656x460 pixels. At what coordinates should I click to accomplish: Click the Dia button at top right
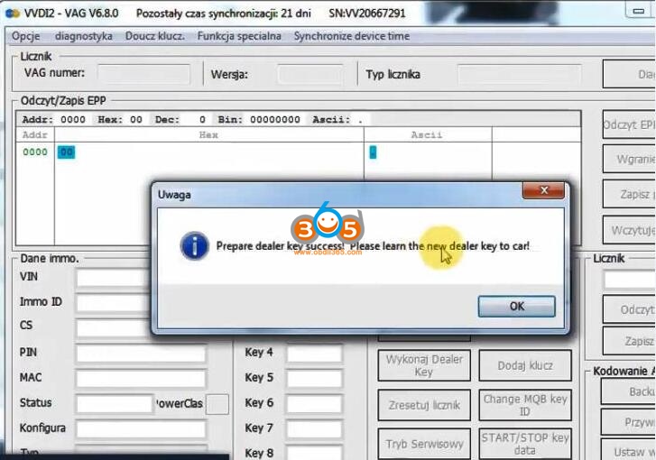[x=629, y=74]
